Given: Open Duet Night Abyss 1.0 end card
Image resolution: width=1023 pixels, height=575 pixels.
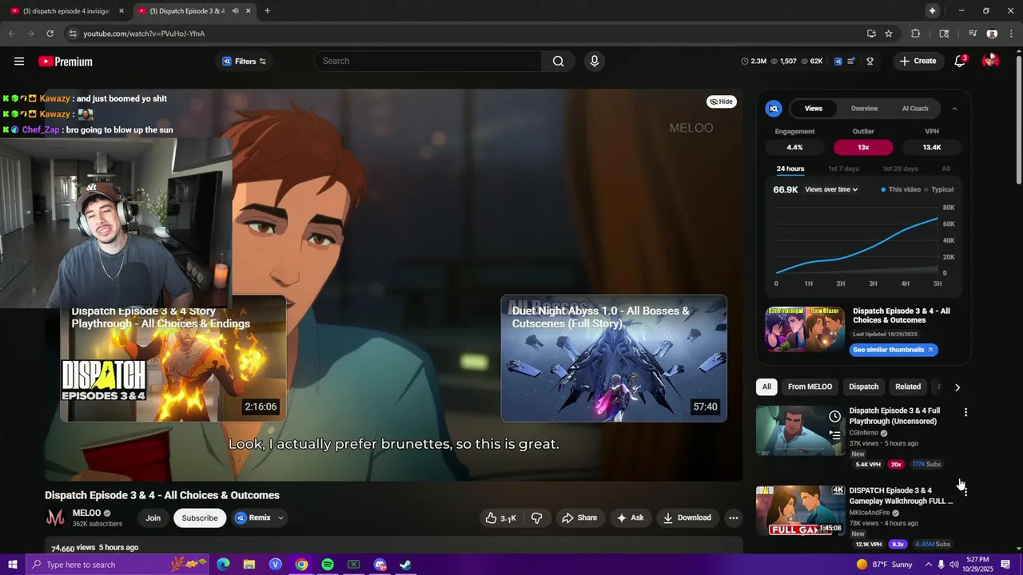Looking at the screenshot, I should pos(614,359).
